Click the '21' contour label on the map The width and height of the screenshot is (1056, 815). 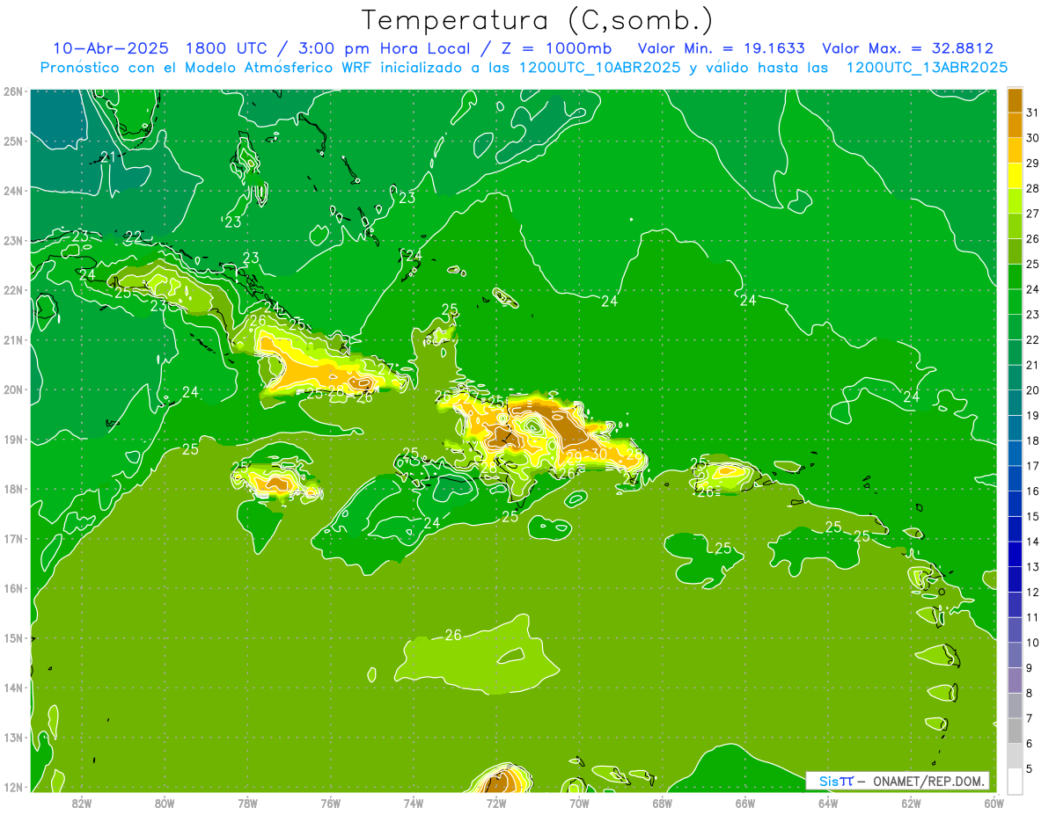point(108,157)
